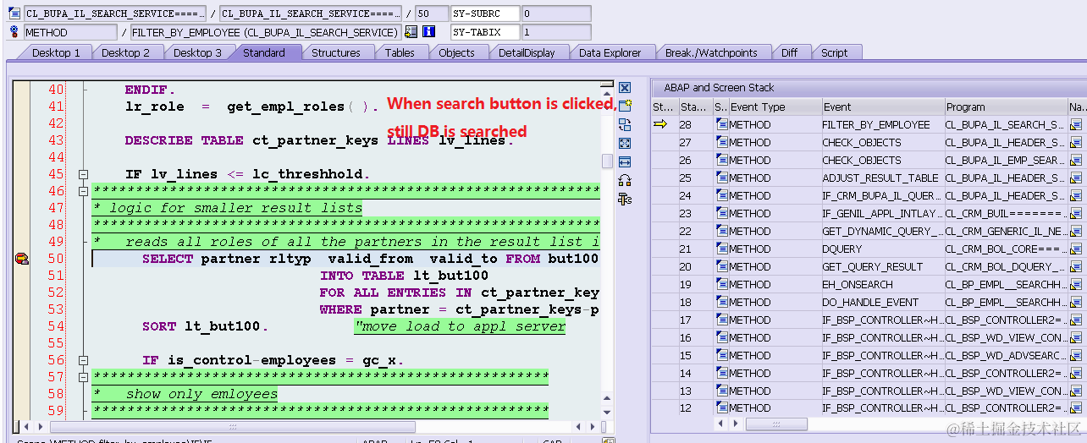Viewport: 1087px width, 443px height.
Task: Open the Data Explorer tab
Action: (610, 52)
